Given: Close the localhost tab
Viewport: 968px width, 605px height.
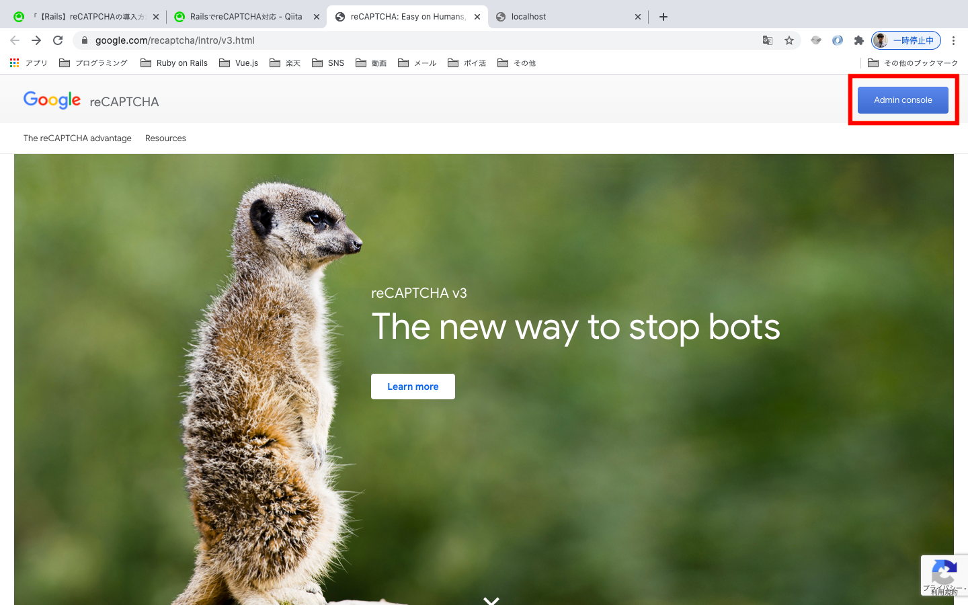Looking at the screenshot, I should pyautogui.click(x=638, y=17).
